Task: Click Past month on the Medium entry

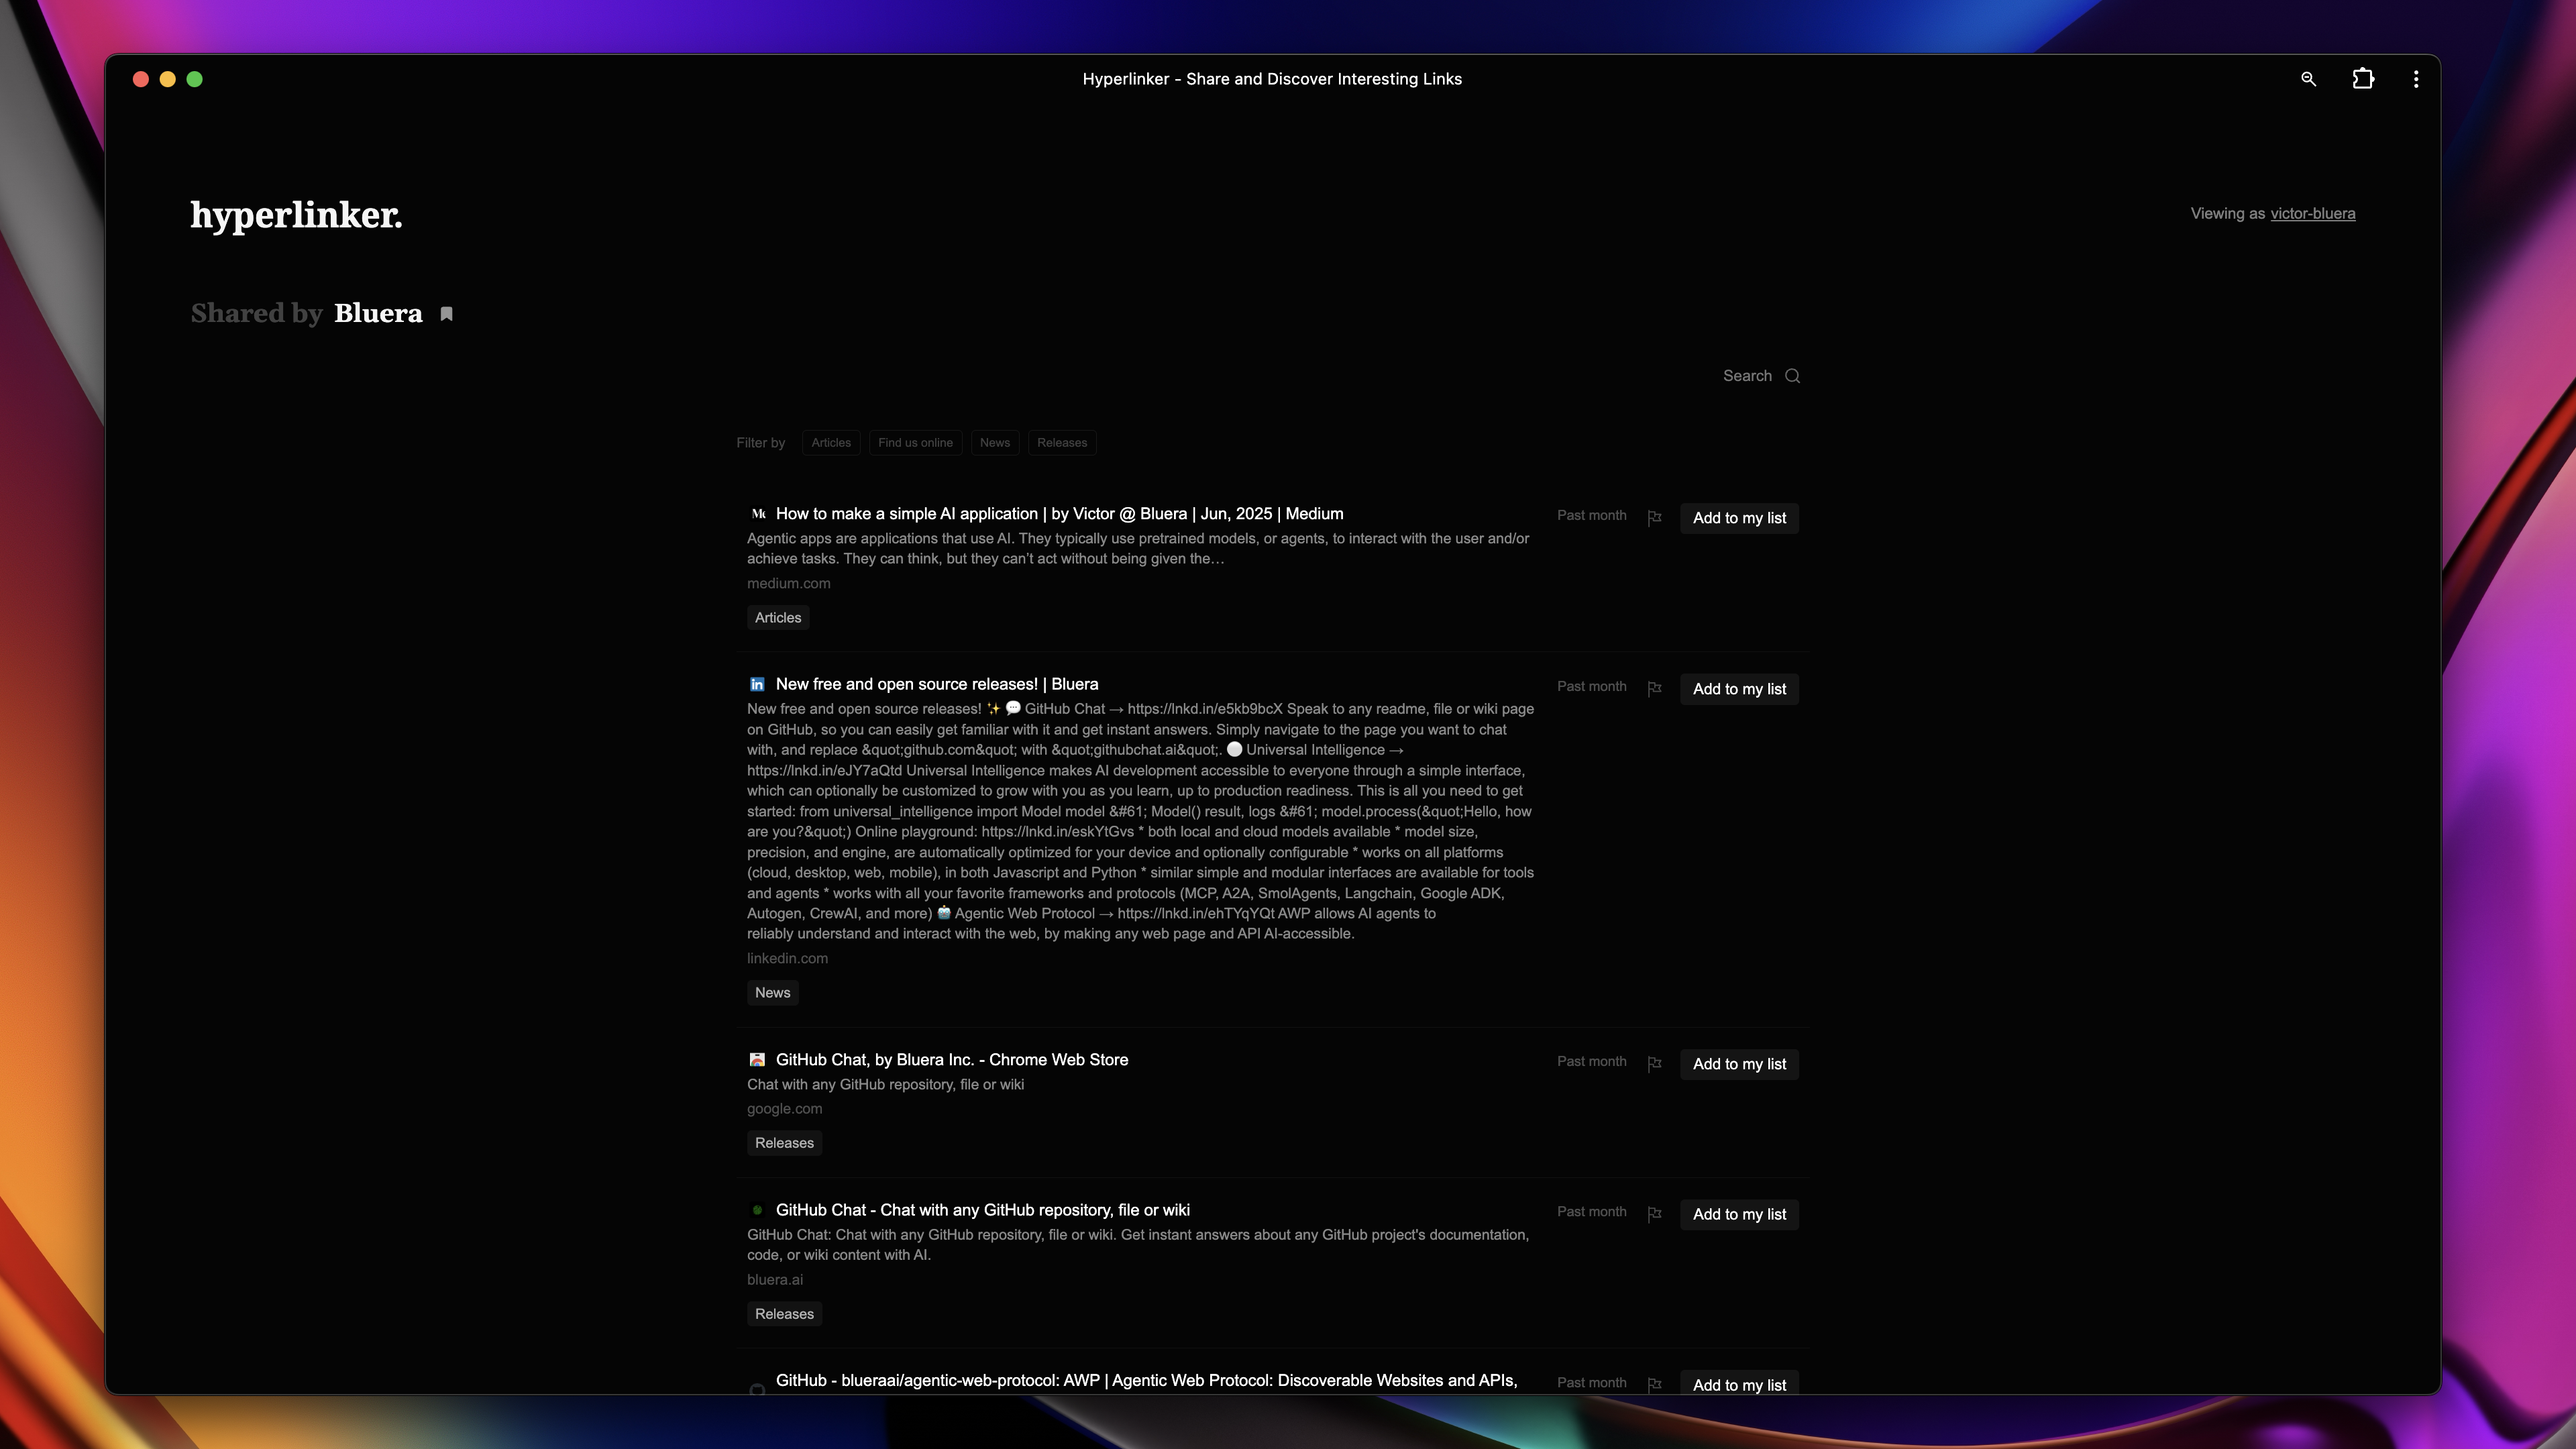Action: click(1591, 516)
